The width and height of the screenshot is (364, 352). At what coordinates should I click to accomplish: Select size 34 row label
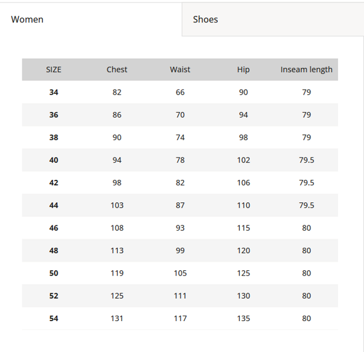(x=53, y=92)
